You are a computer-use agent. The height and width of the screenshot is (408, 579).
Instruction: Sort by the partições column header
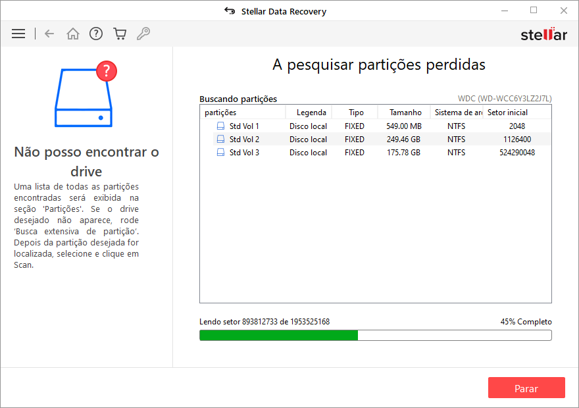[x=243, y=113]
